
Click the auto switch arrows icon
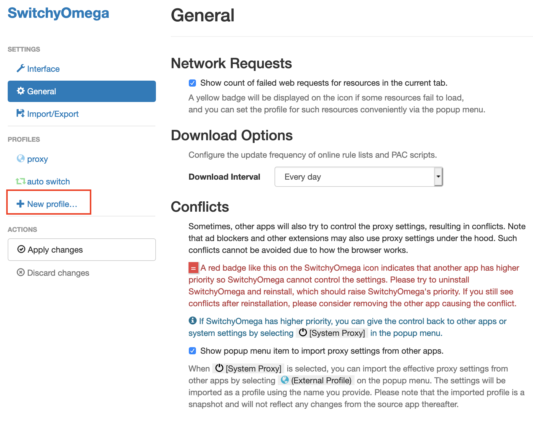[20, 181]
